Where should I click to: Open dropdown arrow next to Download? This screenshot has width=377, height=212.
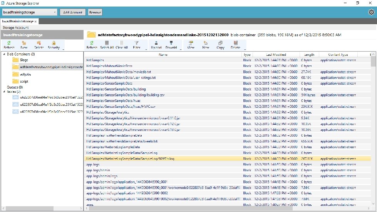tap(181, 49)
